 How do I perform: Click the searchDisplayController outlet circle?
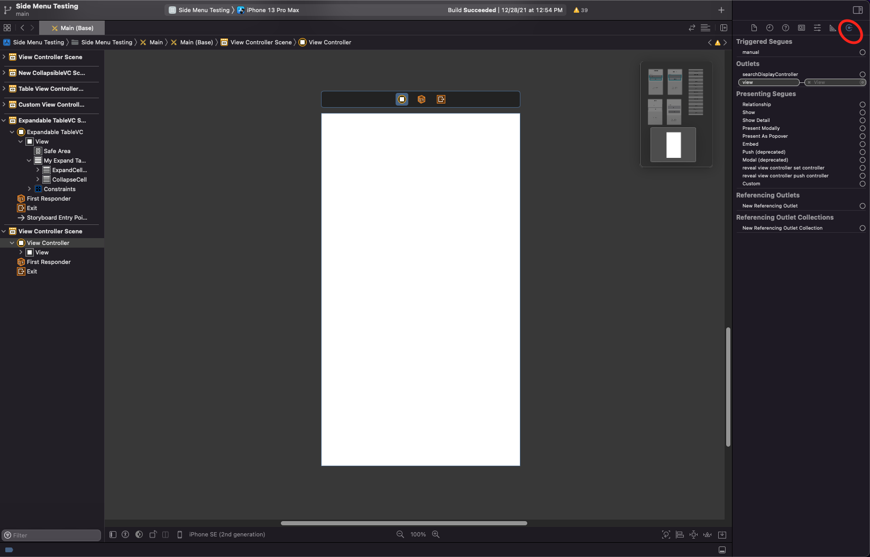pyautogui.click(x=863, y=74)
